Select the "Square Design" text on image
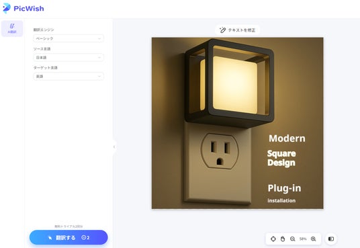The image size is (360, 248). (281, 158)
